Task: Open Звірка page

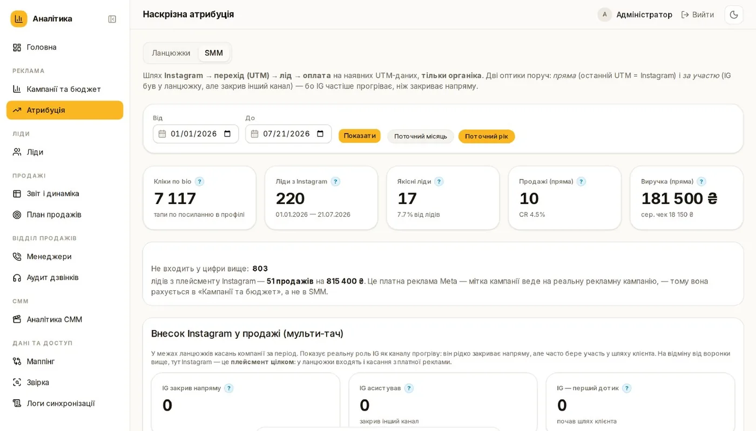Action: [65, 382]
